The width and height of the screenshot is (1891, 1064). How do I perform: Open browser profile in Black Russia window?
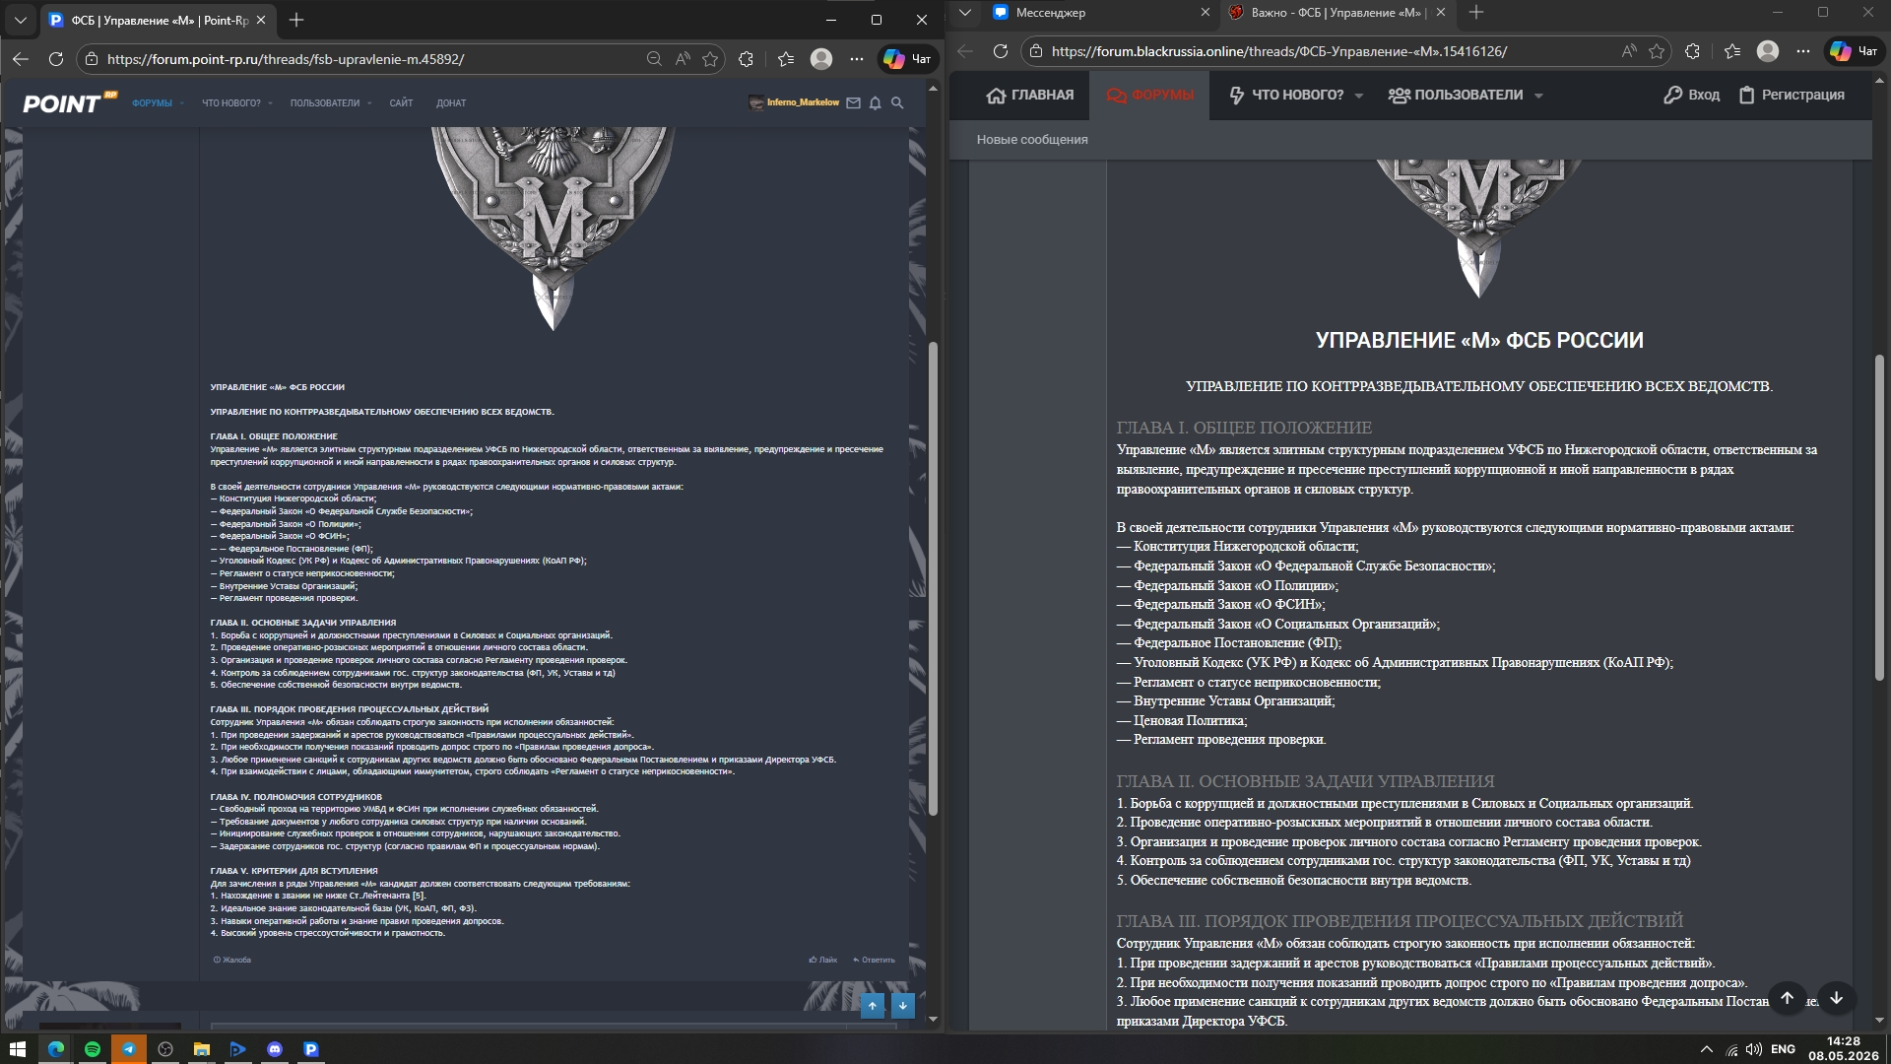[x=1768, y=51]
